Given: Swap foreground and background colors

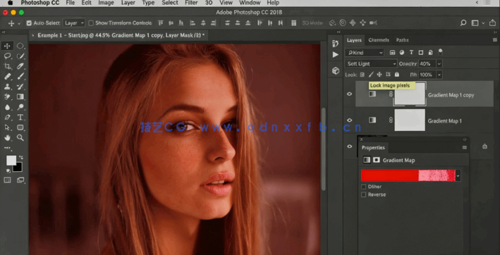Looking at the screenshot, I should pos(21,157).
